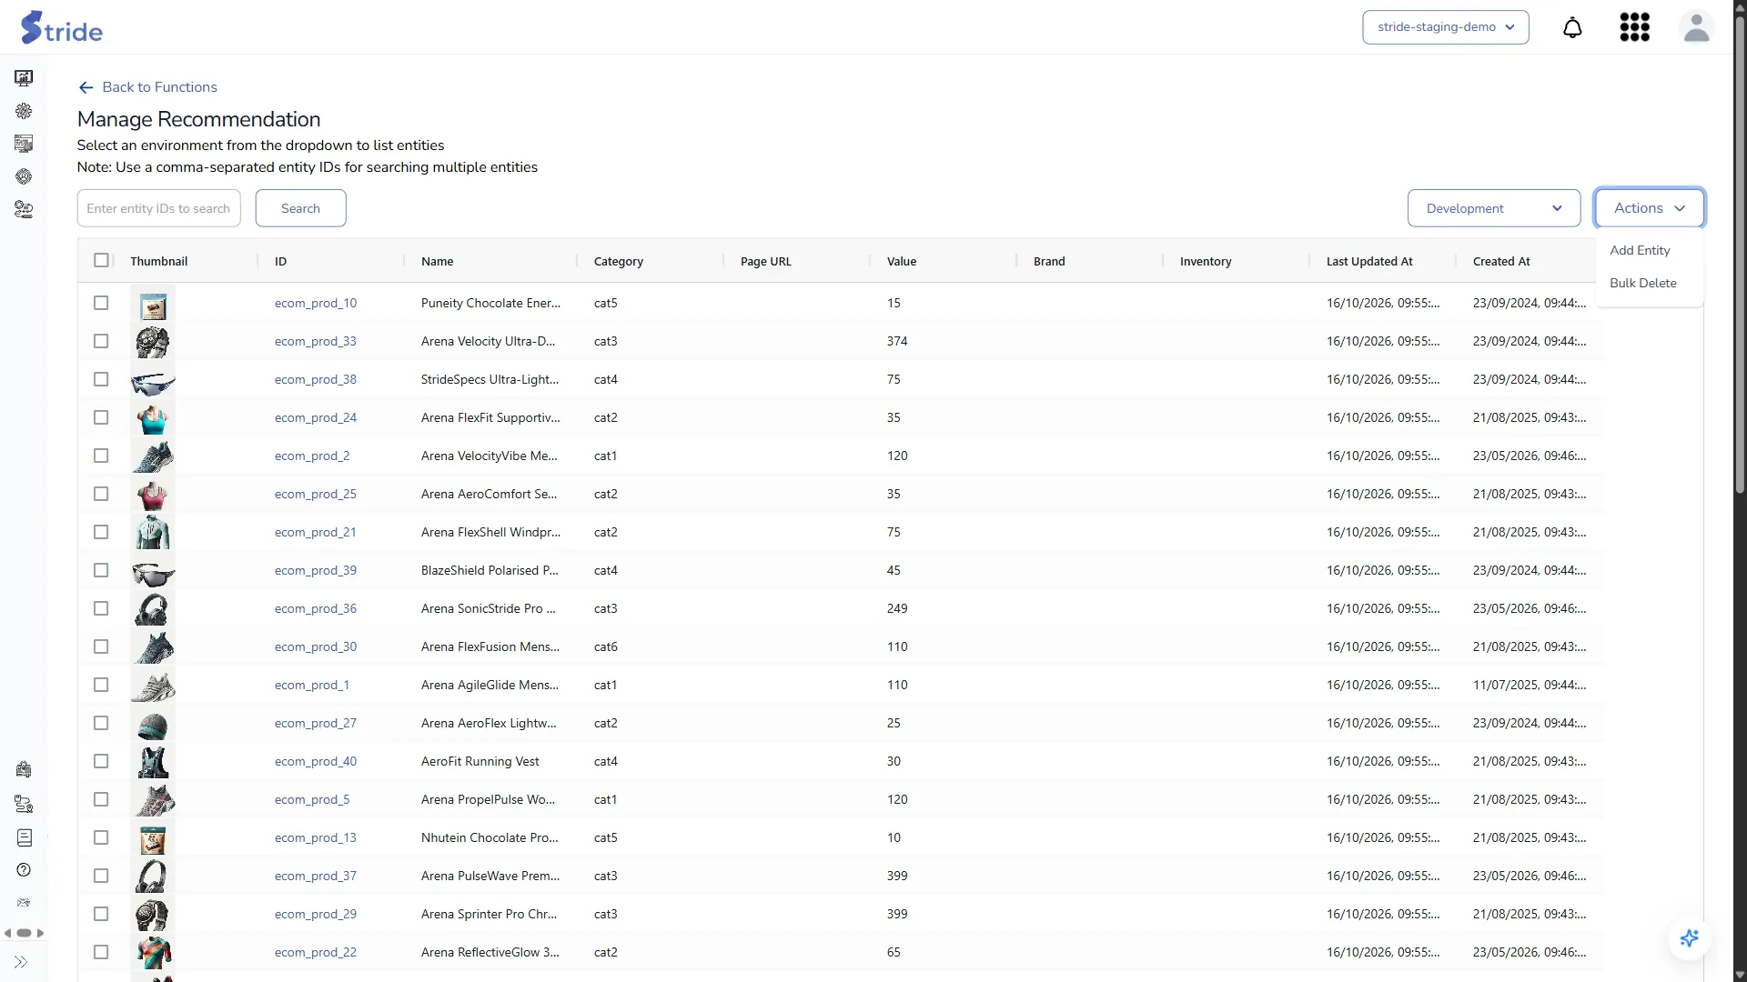The height and width of the screenshot is (982, 1747).
Task: Click the thumbnail image for ecom_prod_37
Action: coord(153,877)
